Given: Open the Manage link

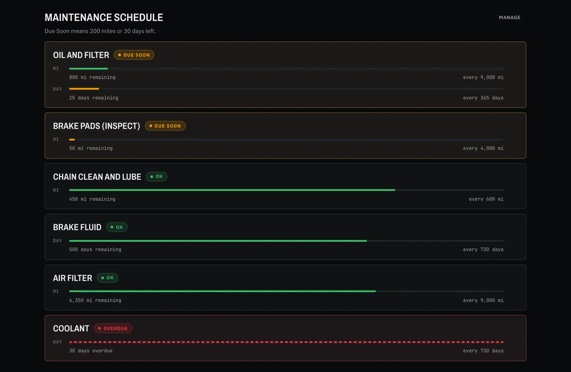Looking at the screenshot, I should (509, 17).
